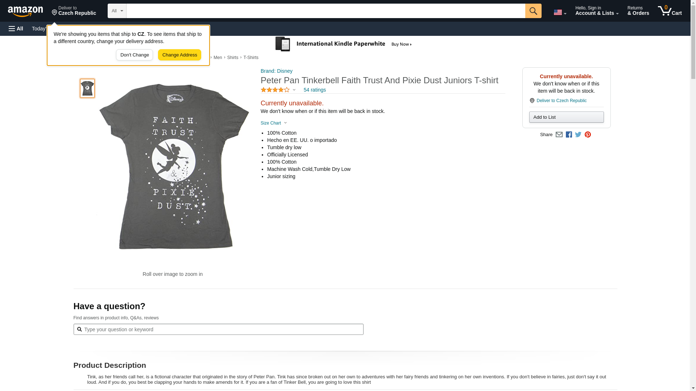Expand the All search category dropdown
696x391 pixels.
tap(117, 11)
